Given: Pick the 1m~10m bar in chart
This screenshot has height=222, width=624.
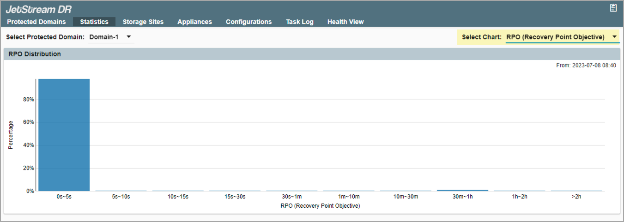Looking at the screenshot, I should click(349, 191).
